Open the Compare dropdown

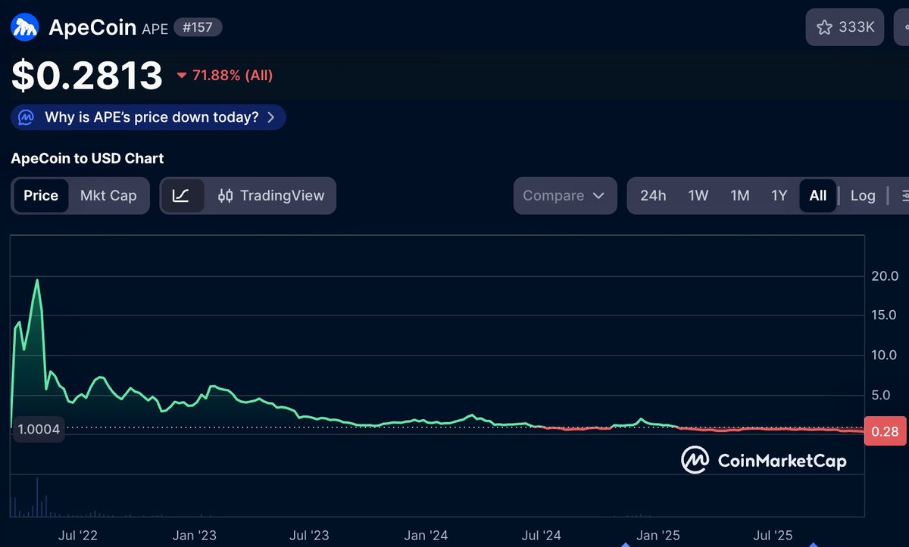pyautogui.click(x=564, y=195)
